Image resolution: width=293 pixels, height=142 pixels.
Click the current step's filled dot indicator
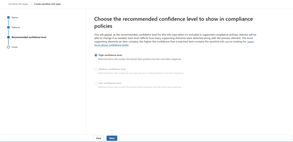[x=8, y=37]
